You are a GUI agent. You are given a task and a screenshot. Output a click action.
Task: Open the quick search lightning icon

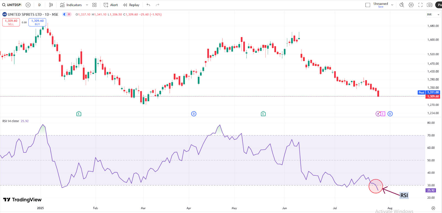click(402, 5)
